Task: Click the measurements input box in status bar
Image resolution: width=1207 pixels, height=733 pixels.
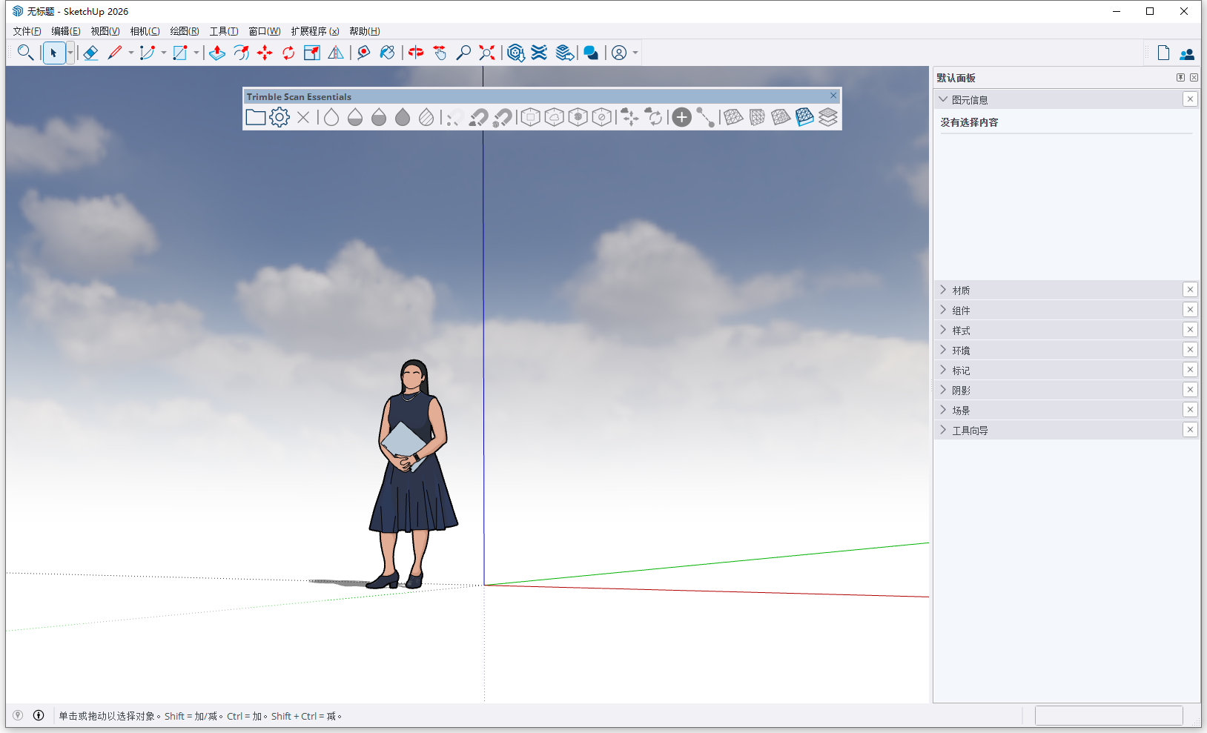Action: tap(1108, 715)
